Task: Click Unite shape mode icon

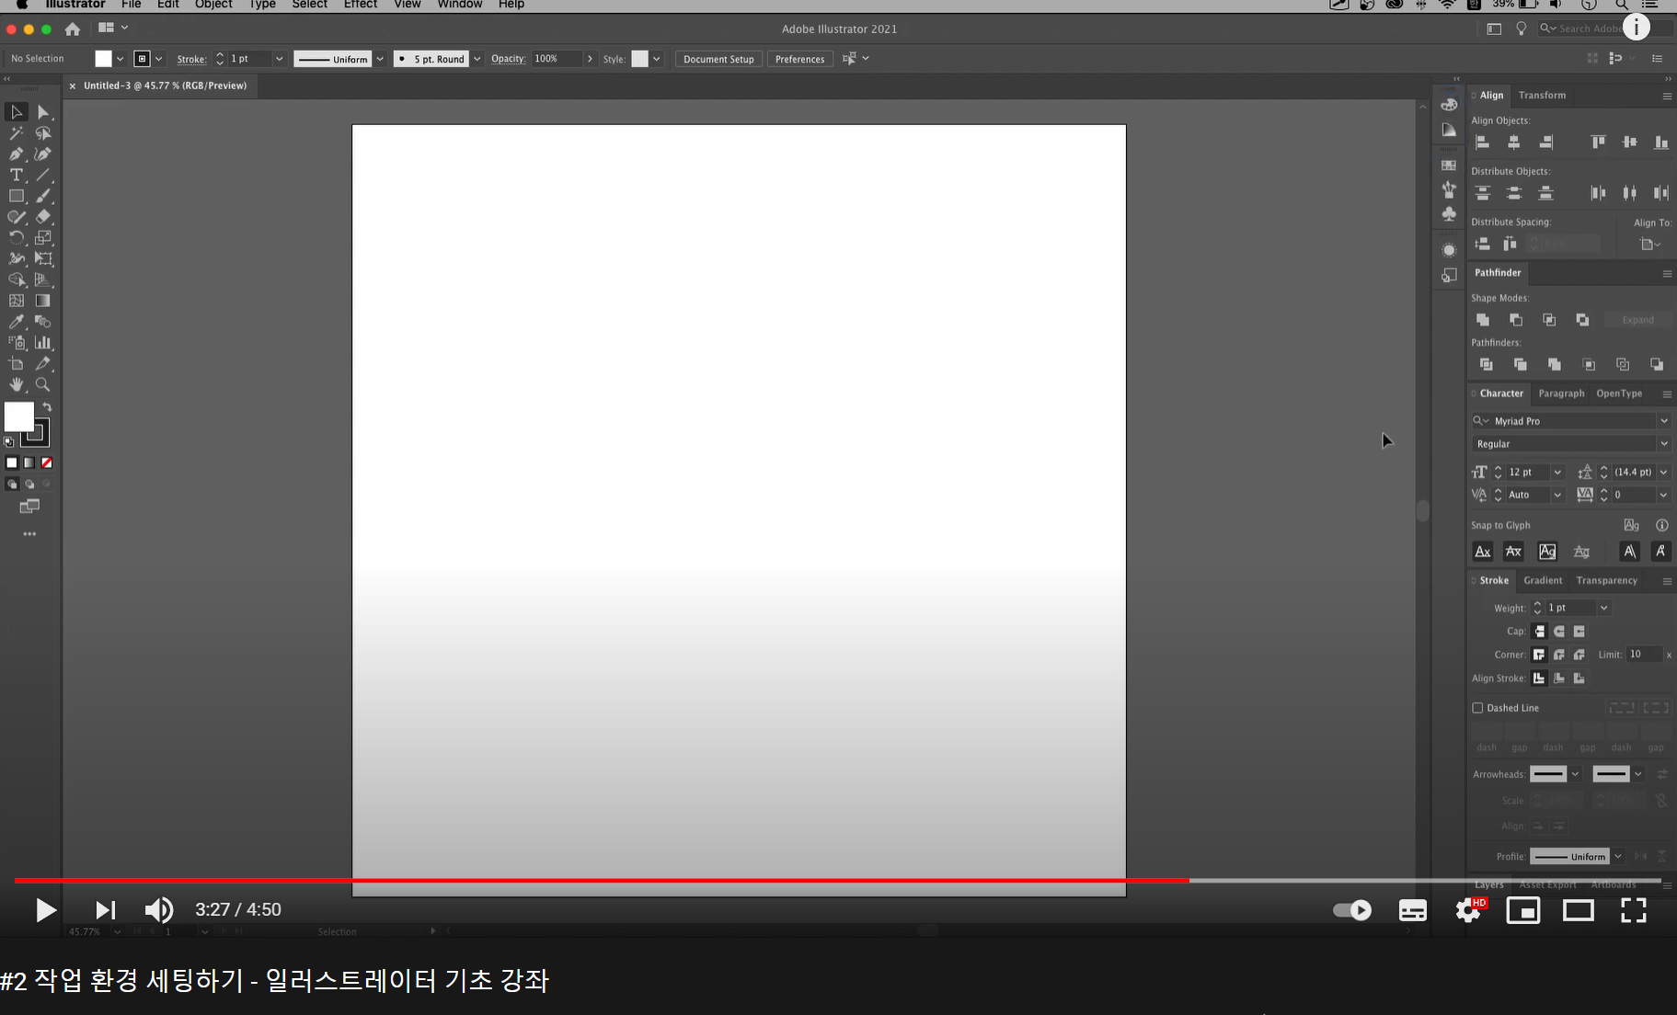Action: pos(1483,320)
